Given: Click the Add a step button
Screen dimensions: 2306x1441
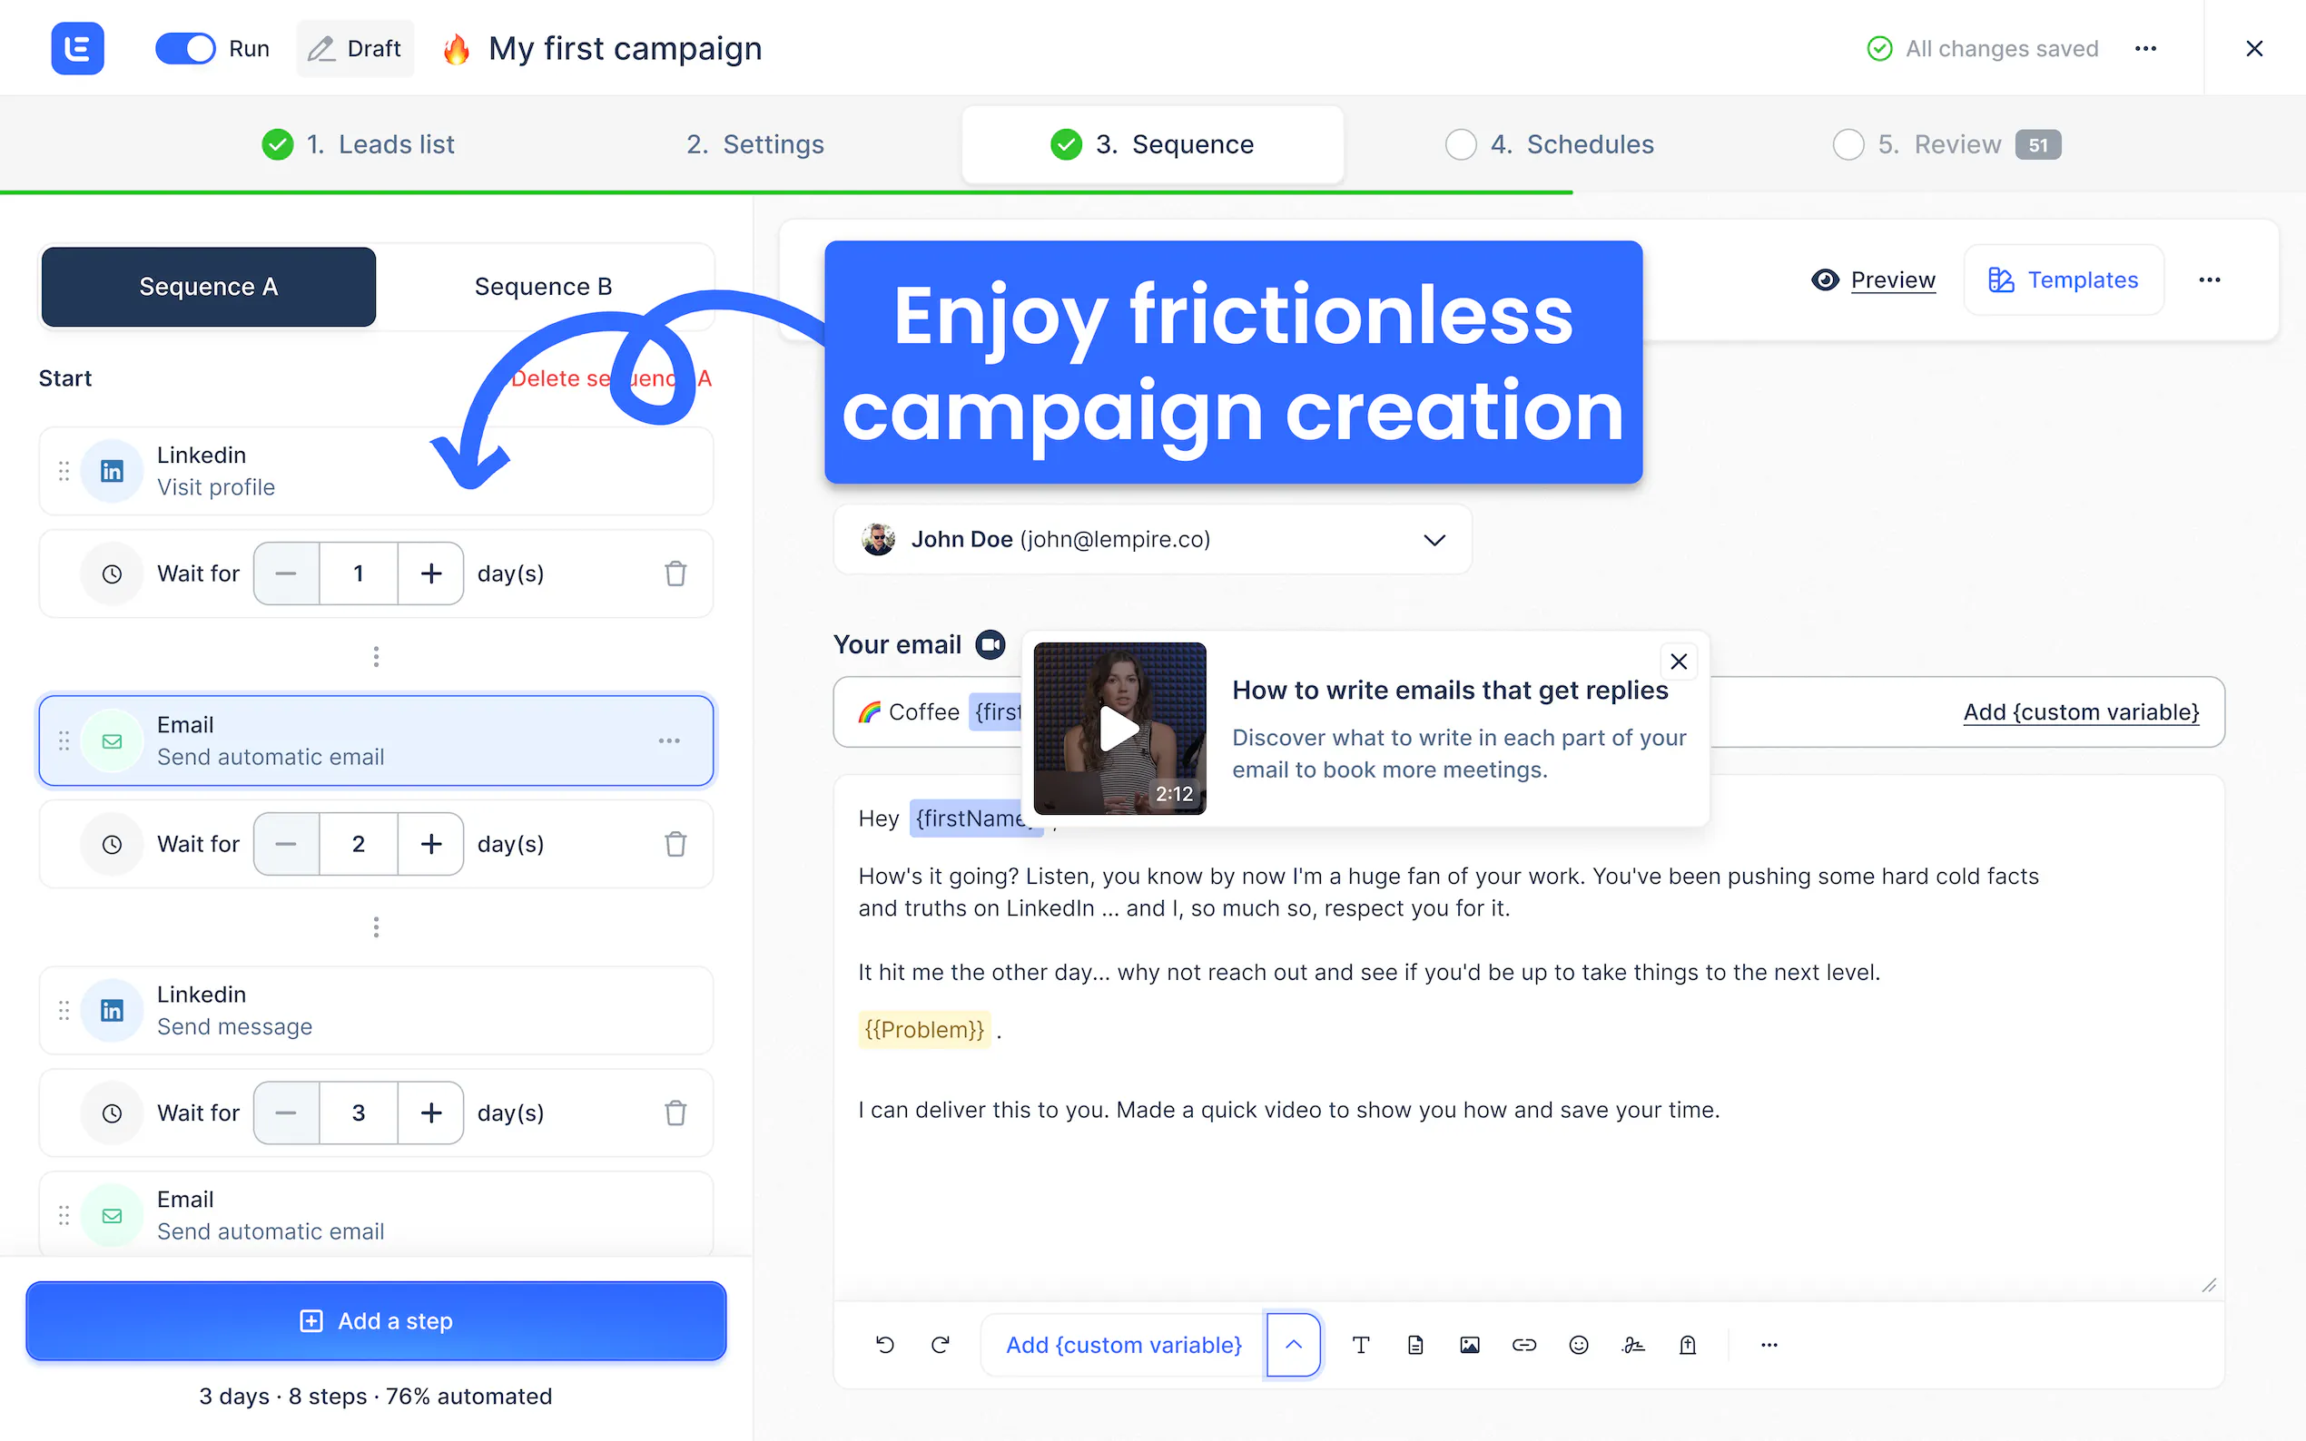Looking at the screenshot, I should [x=377, y=1321].
